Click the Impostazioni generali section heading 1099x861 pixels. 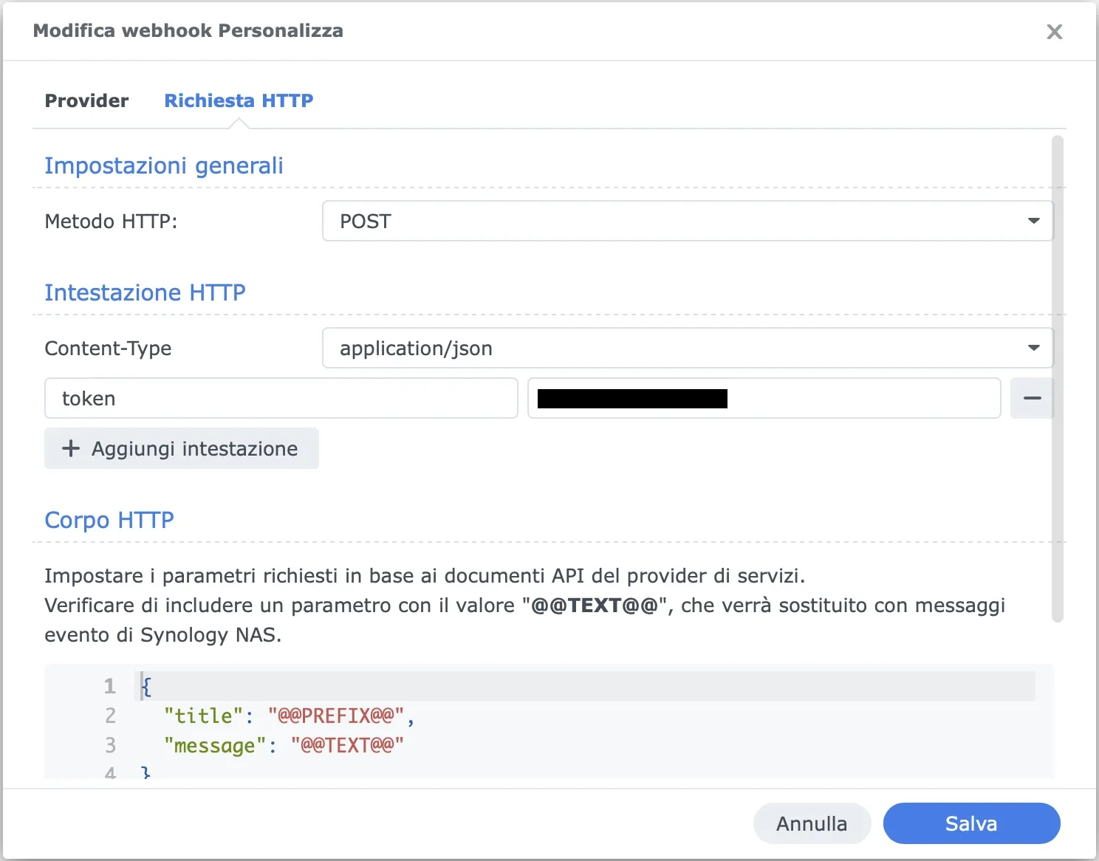[164, 165]
